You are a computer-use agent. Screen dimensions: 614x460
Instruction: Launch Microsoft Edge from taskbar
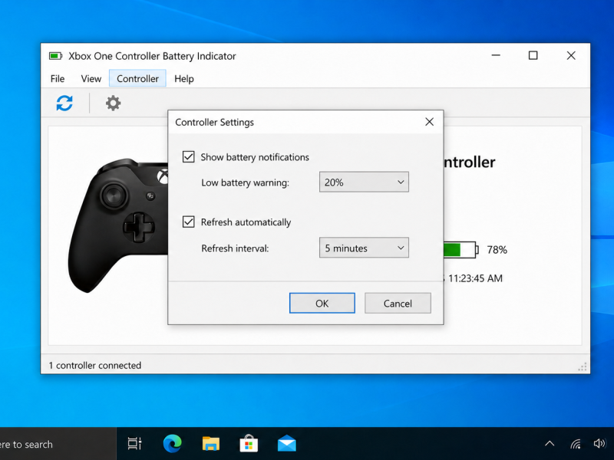tap(172, 444)
